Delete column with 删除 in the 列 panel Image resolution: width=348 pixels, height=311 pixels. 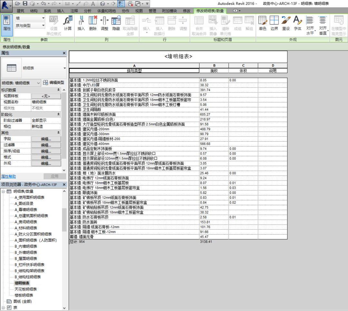coord(93,23)
